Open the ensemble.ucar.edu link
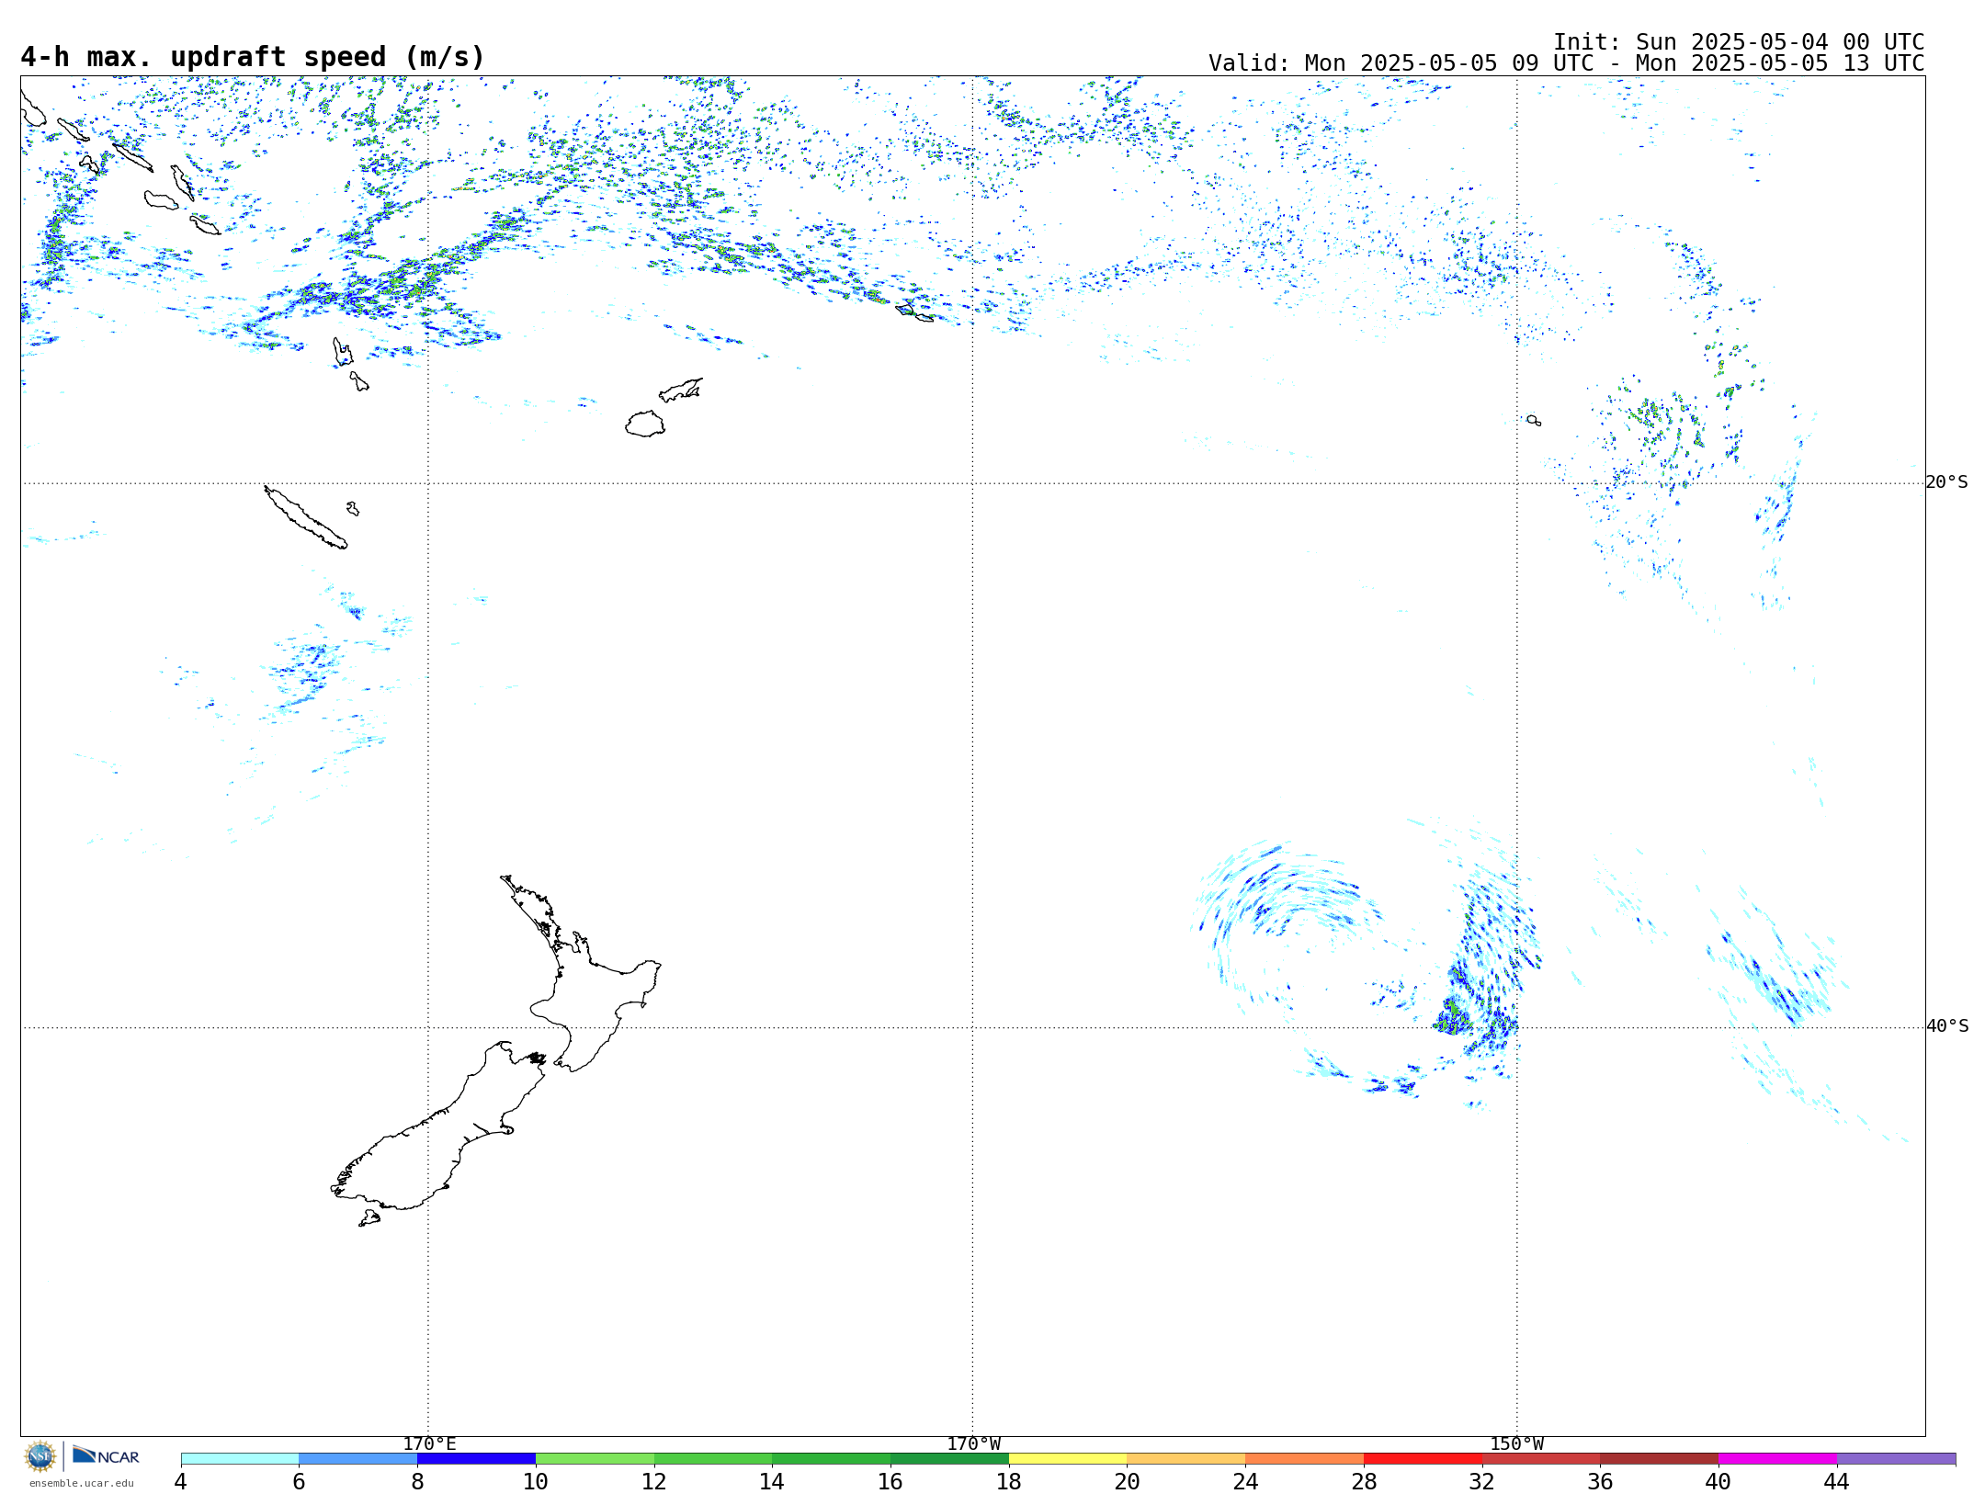Viewport: 1985px width, 1494px height. tap(81, 1483)
